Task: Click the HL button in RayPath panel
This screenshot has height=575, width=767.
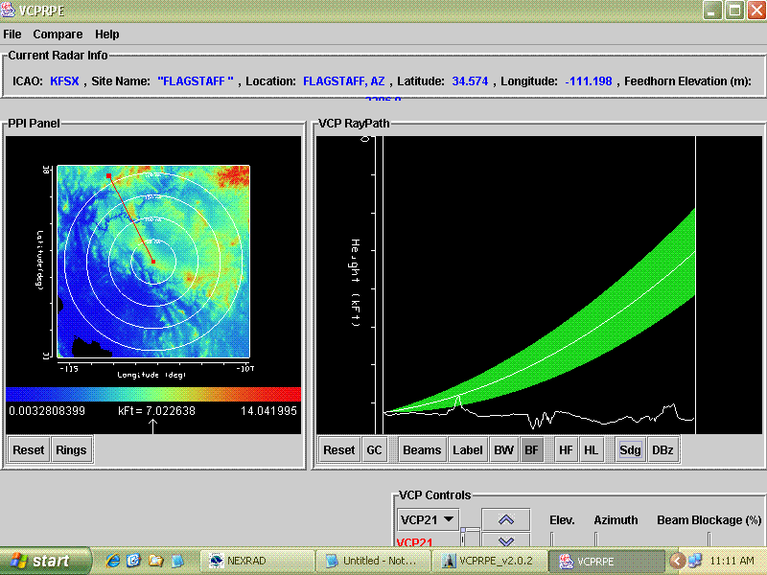Action: point(592,449)
